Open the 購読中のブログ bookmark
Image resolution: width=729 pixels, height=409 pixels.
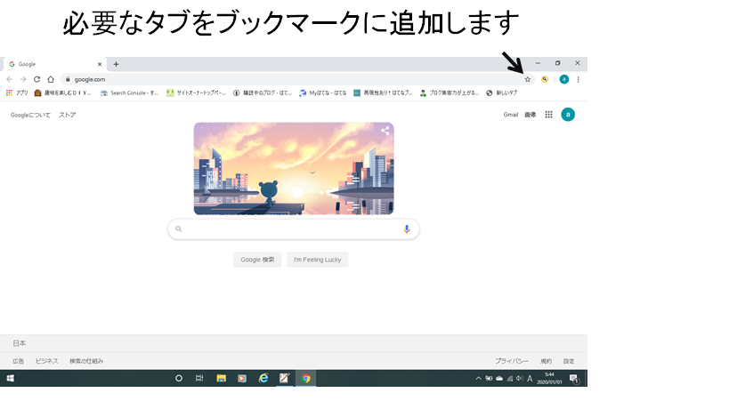point(263,92)
